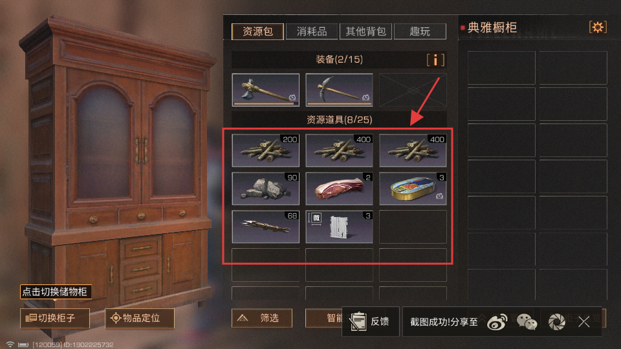Click the 切换柜子 button
This screenshot has width=621, height=349.
tap(55, 318)
